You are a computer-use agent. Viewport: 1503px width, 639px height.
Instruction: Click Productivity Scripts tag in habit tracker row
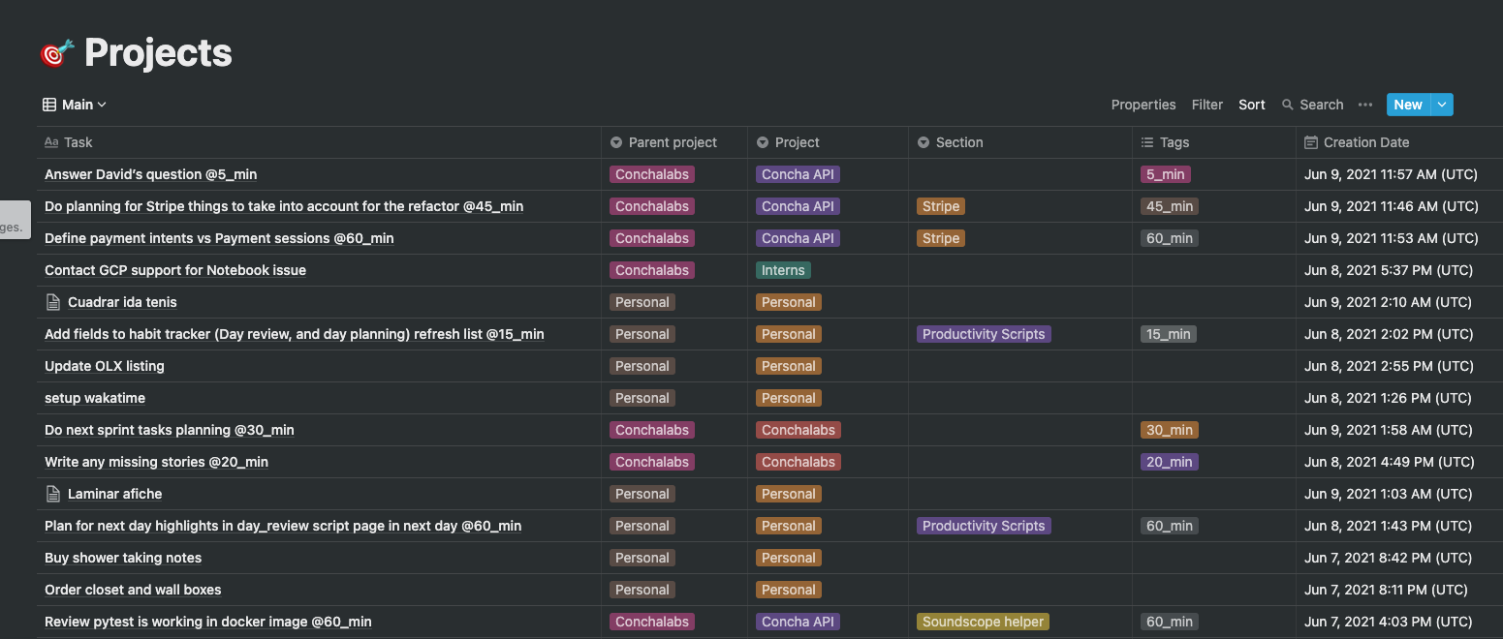984,334
